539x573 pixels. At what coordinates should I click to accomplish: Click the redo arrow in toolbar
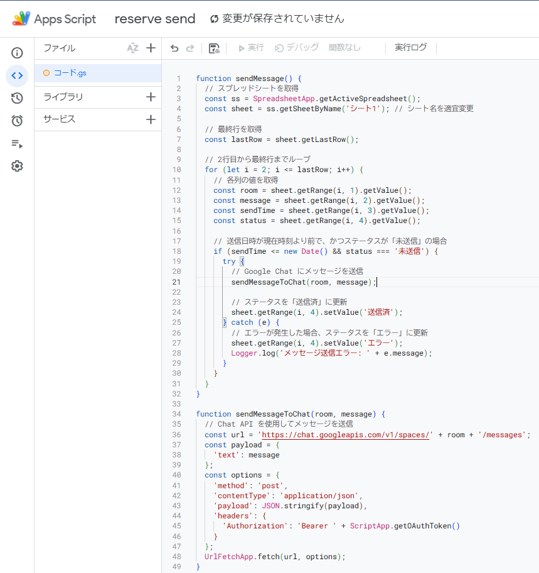(190, 48)
